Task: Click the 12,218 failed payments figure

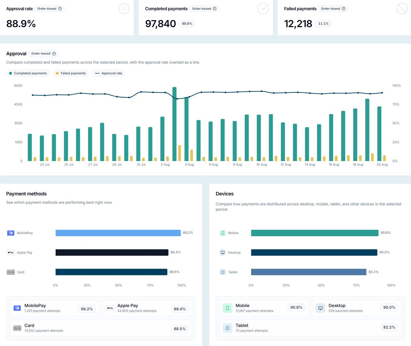Action: (298, 24)
